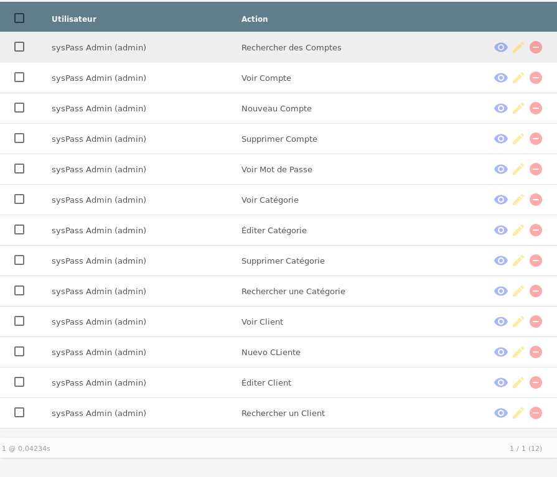Toggle the select-all checkbox in header
The height and width of the screenshot is (477, 557).
pos(19,18)
